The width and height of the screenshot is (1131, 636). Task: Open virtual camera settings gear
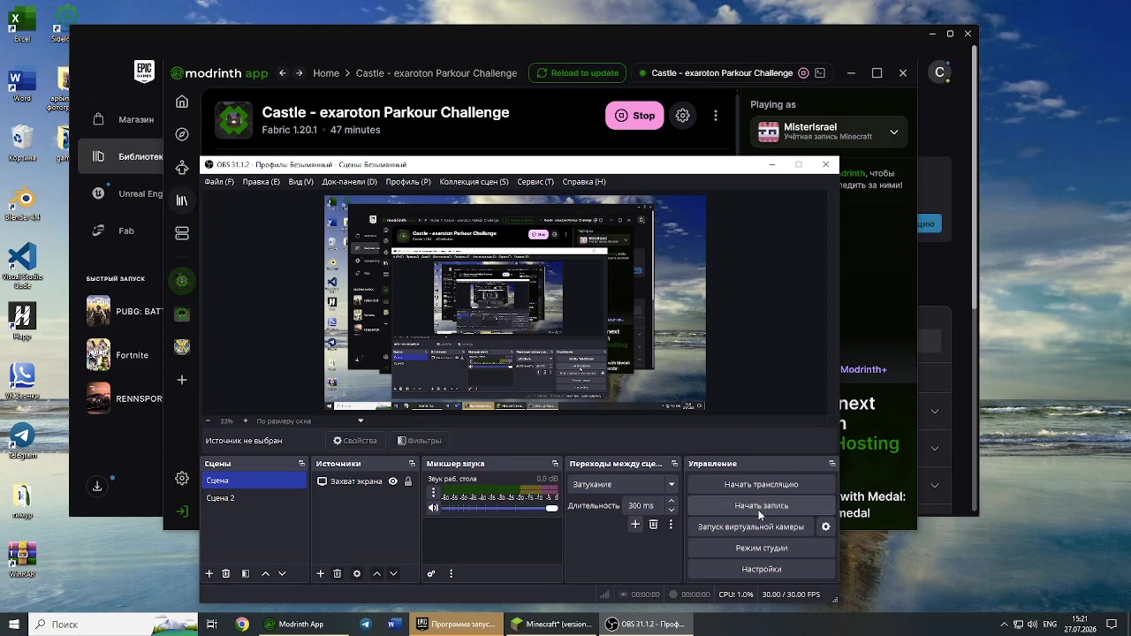(826, 526)
